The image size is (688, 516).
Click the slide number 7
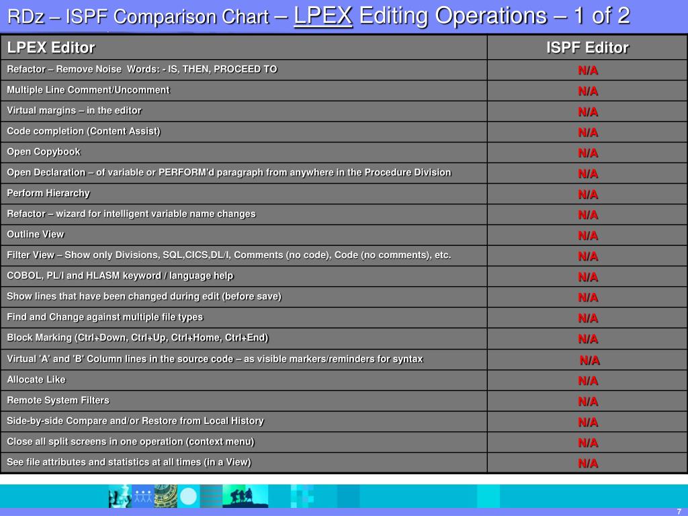tap(679, 511)
